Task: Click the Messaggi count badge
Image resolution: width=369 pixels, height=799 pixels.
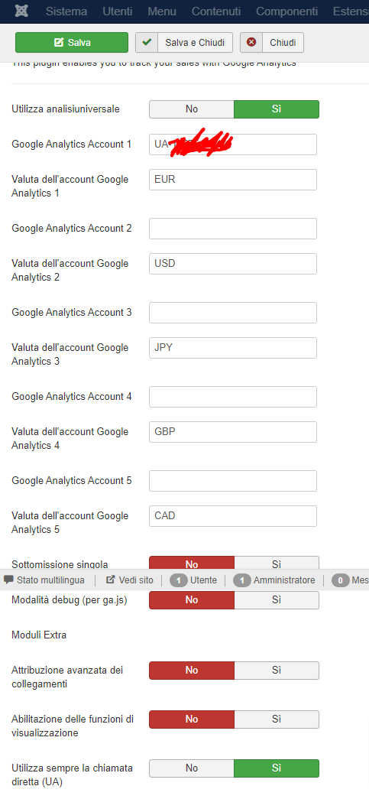Action: click(x=341, y=580)
